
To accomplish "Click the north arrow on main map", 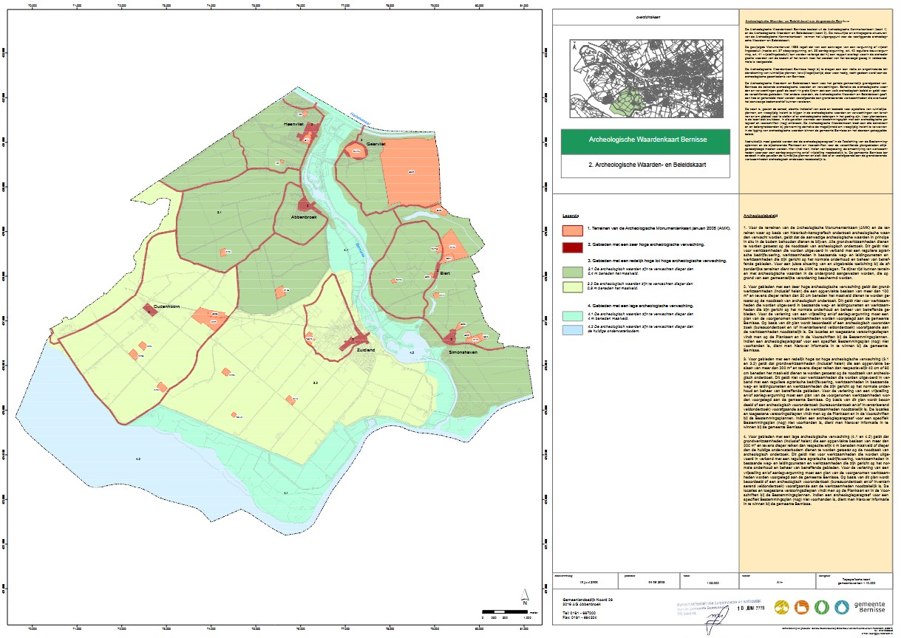I will pos(524,596).
